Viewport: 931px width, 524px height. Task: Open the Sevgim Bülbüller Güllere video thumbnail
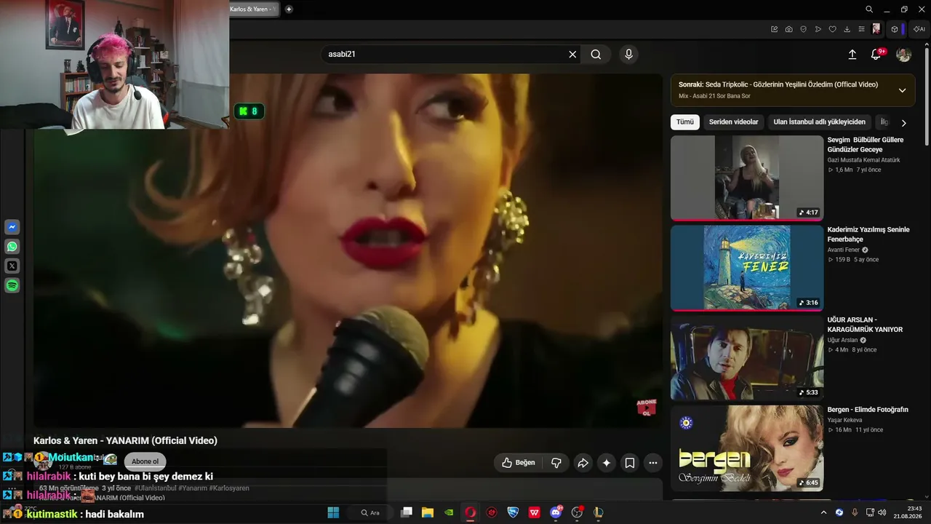tap(747, 178)
